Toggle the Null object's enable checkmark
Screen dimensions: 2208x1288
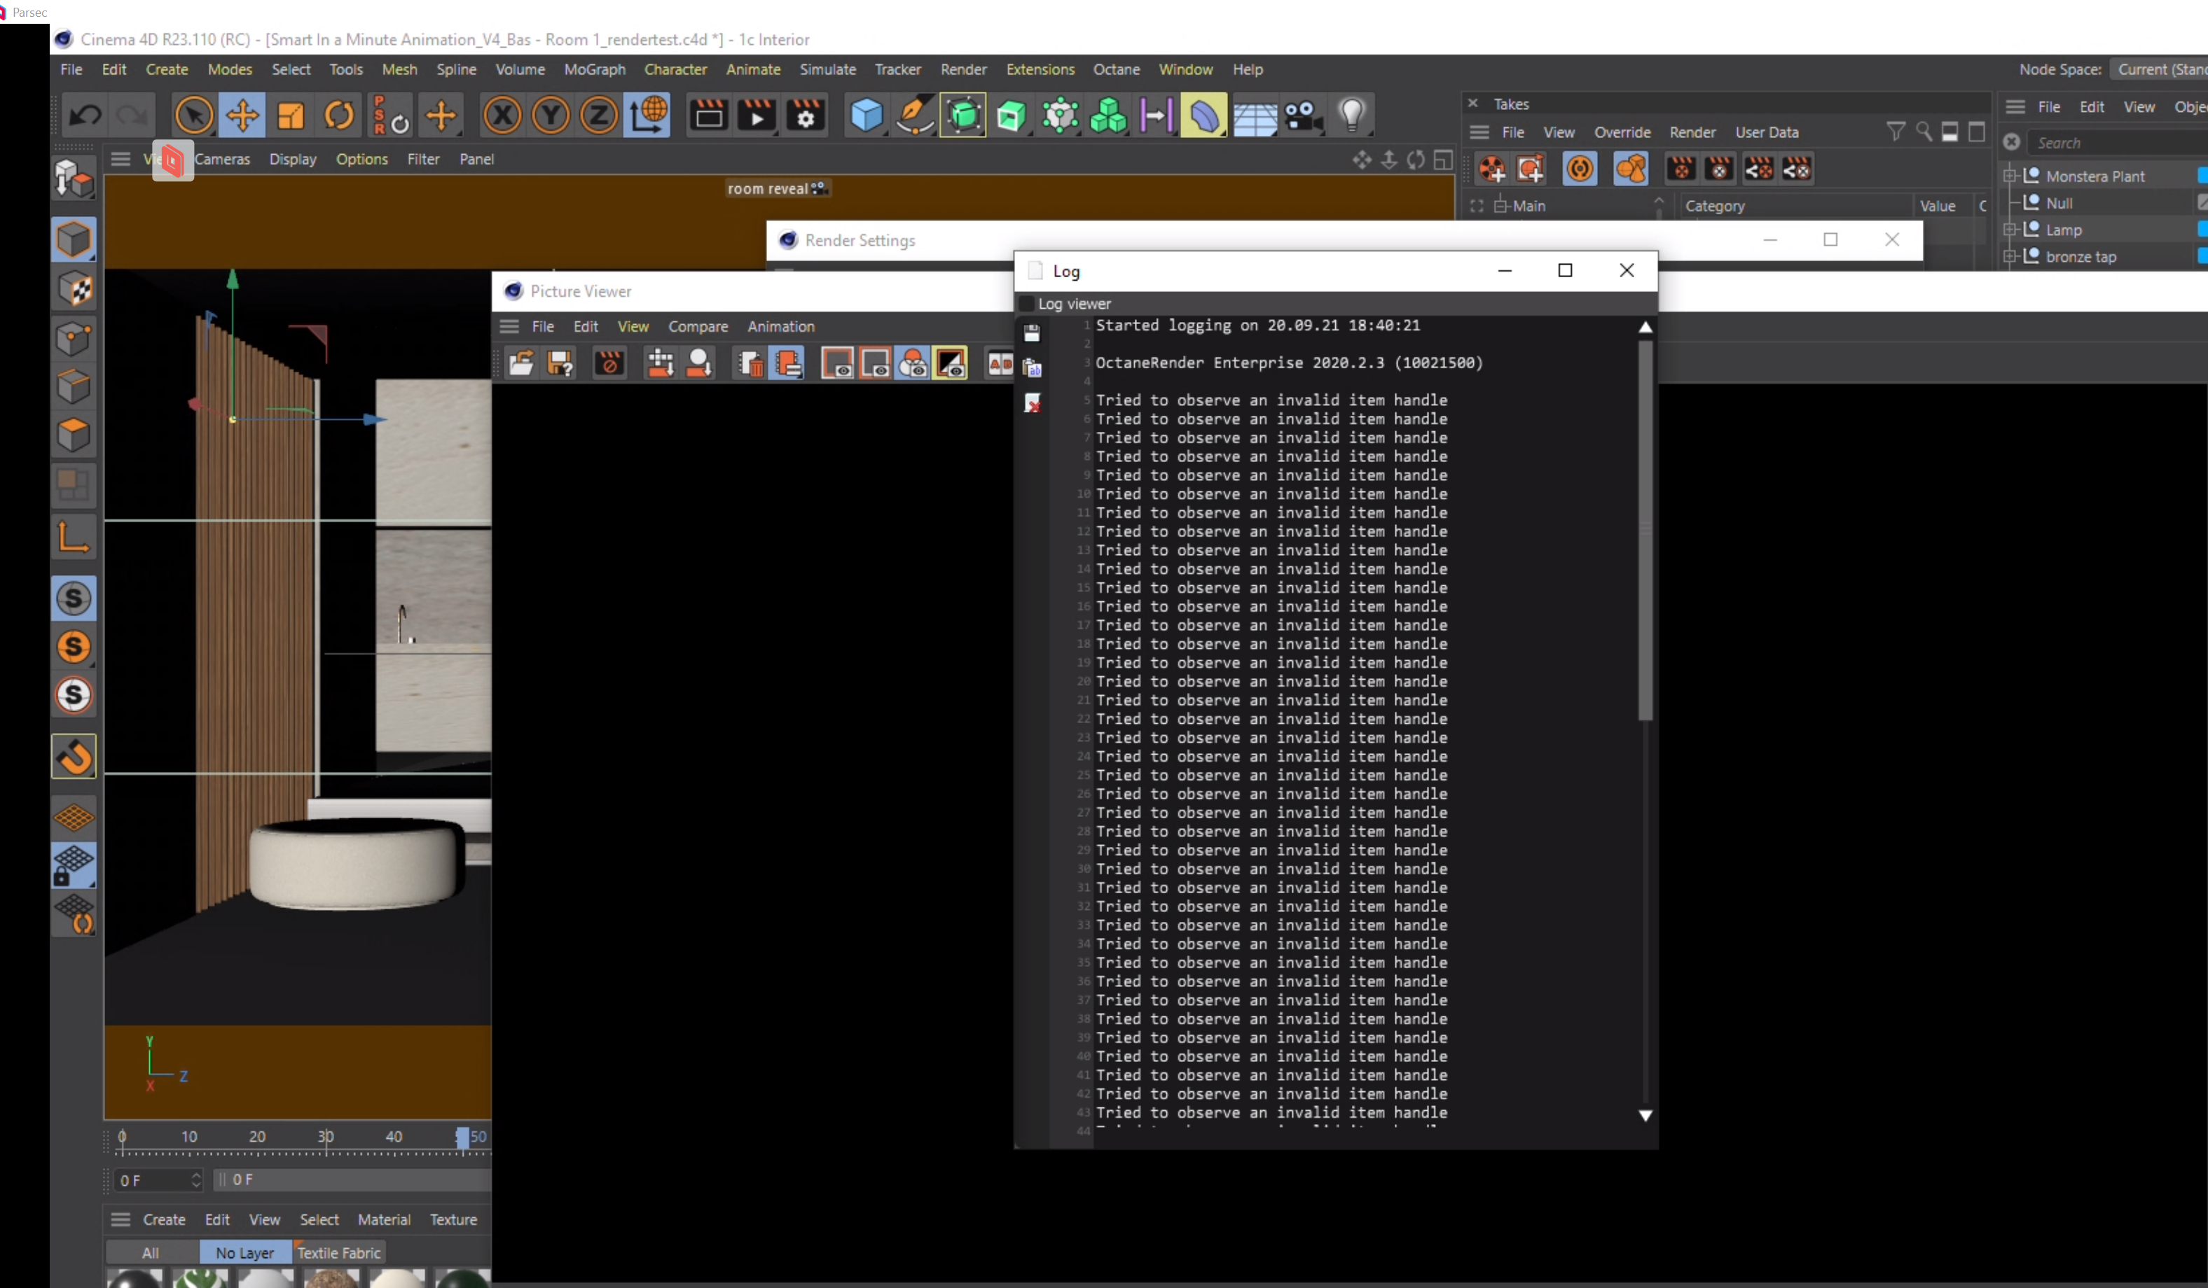(x=2201, y=203)
